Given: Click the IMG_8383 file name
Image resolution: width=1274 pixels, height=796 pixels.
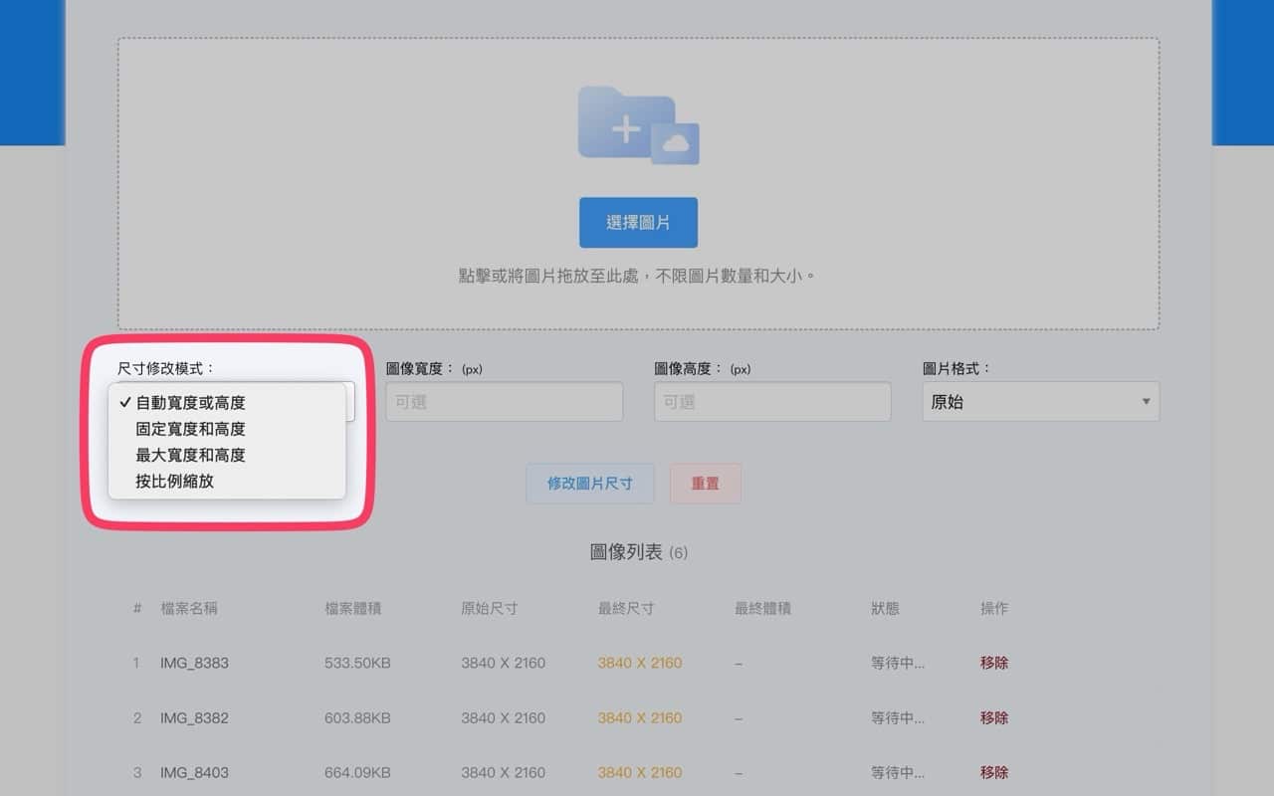Looking at the screenshot, I should 194,663.
